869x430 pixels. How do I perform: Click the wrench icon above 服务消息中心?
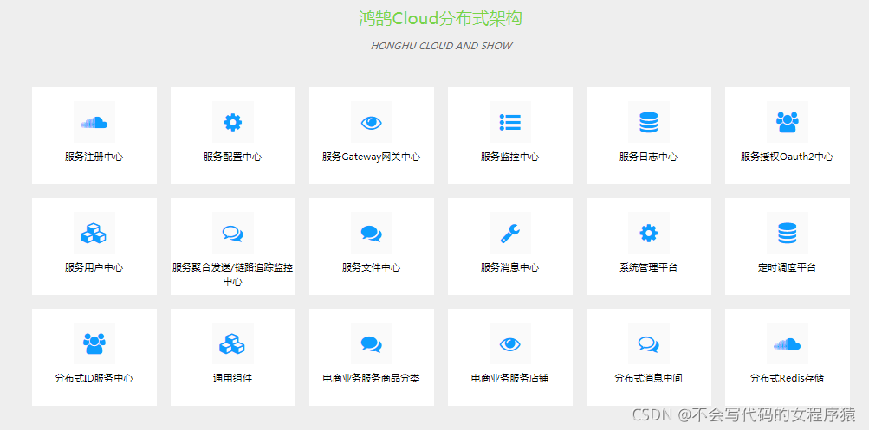click(x=509, y=233)
